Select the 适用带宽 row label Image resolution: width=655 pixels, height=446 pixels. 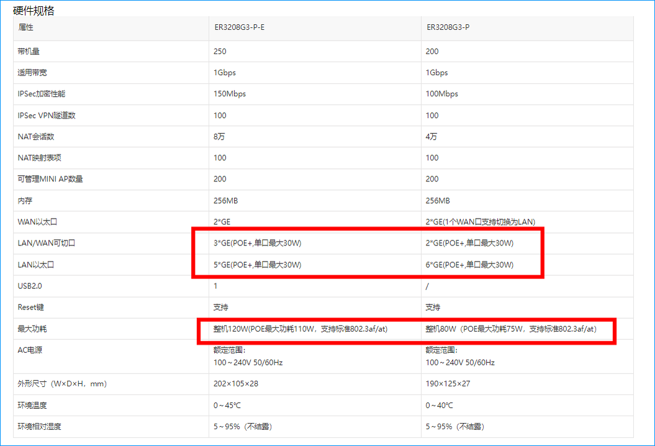(x=32, y=73)
